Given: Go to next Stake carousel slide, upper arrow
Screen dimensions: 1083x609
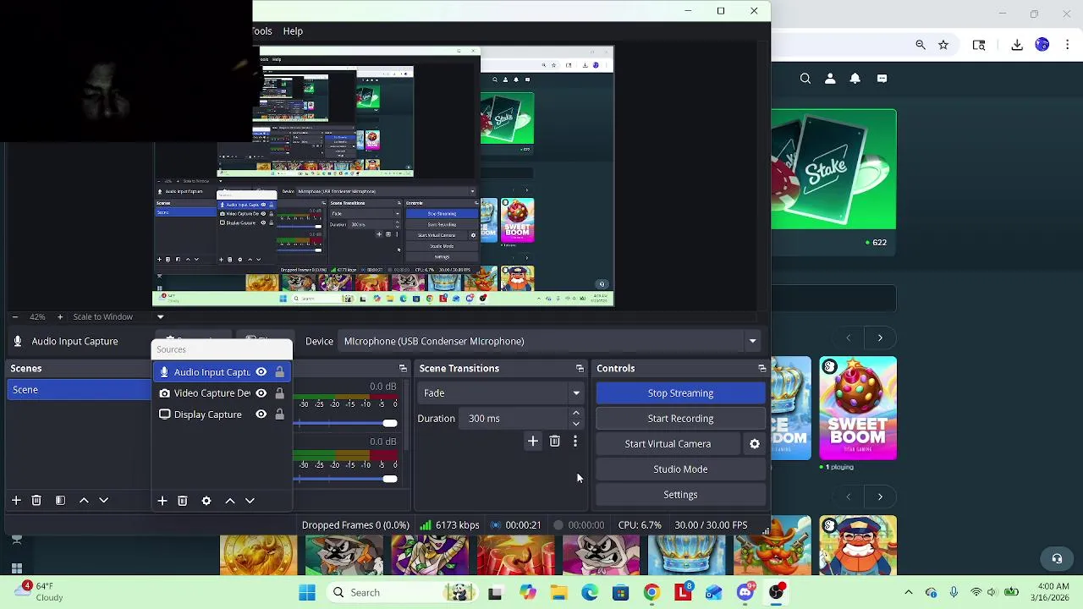Looking at the screenshot, I should click(880, 338).
